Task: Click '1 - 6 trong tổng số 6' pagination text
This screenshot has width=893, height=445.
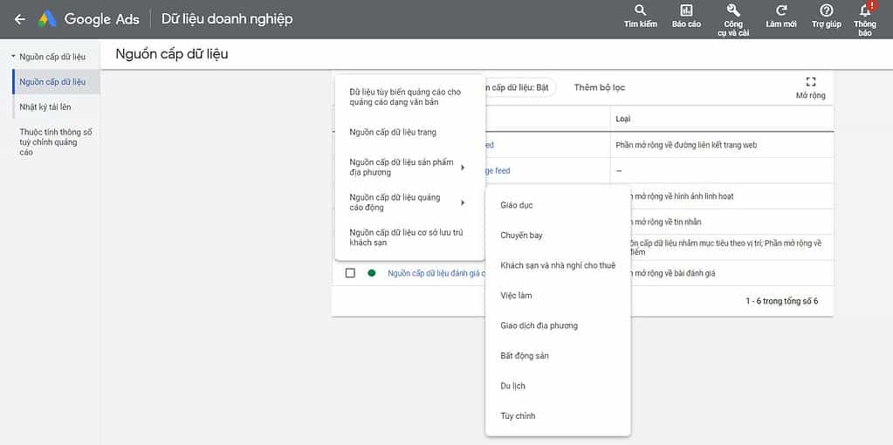Action: [782, 301]
